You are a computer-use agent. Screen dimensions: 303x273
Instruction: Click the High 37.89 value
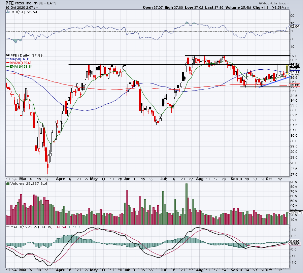point(174,7)
